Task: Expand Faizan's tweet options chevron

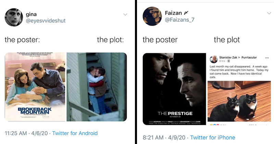Action: (269, 13)
